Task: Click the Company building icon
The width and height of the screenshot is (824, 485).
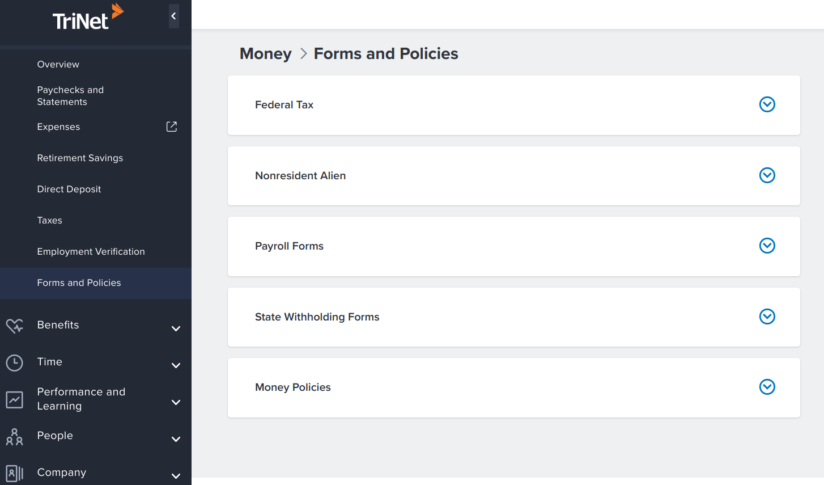Action: coord(14,473)
